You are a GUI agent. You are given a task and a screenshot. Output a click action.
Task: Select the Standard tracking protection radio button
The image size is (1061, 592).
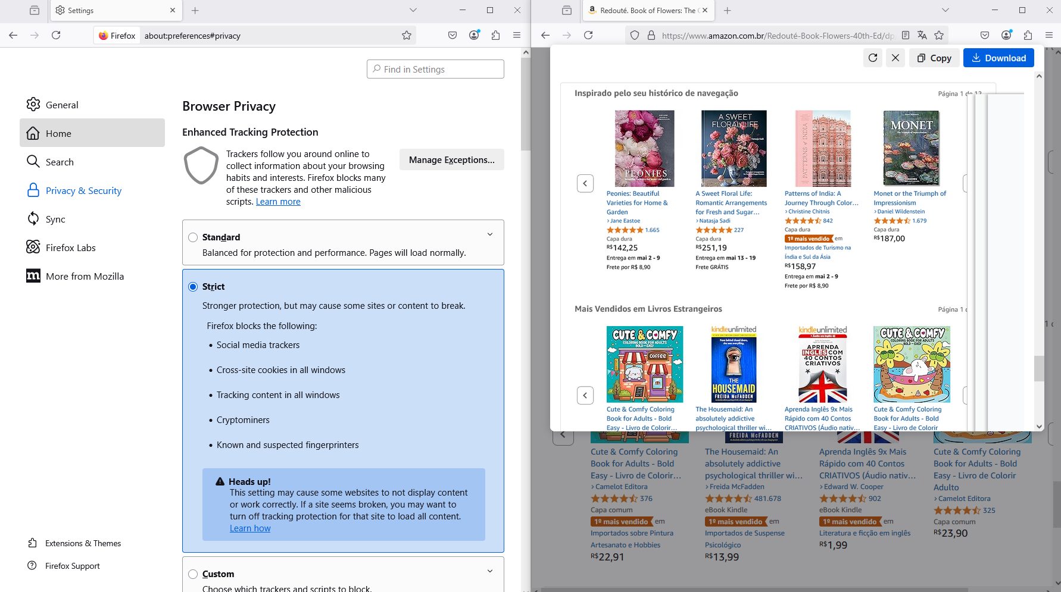pos(193,237)
